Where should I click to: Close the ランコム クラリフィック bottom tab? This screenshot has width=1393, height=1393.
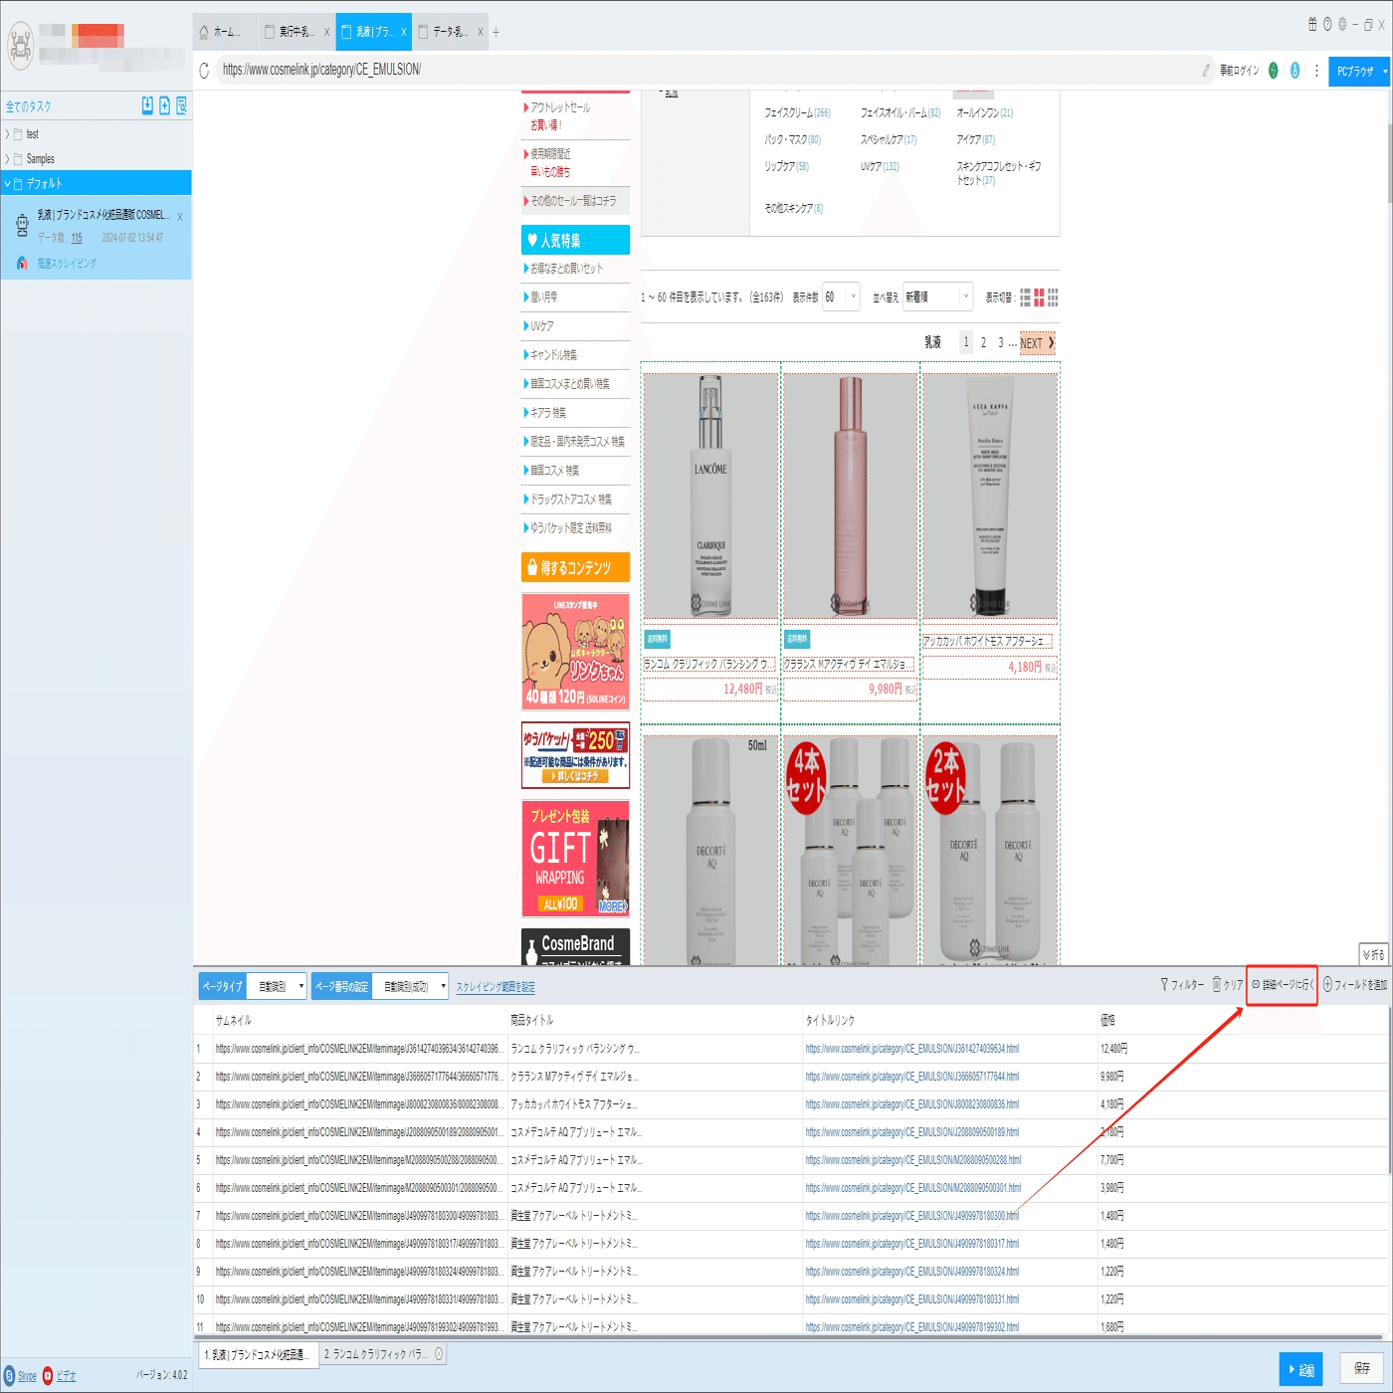click(439, 1354)
